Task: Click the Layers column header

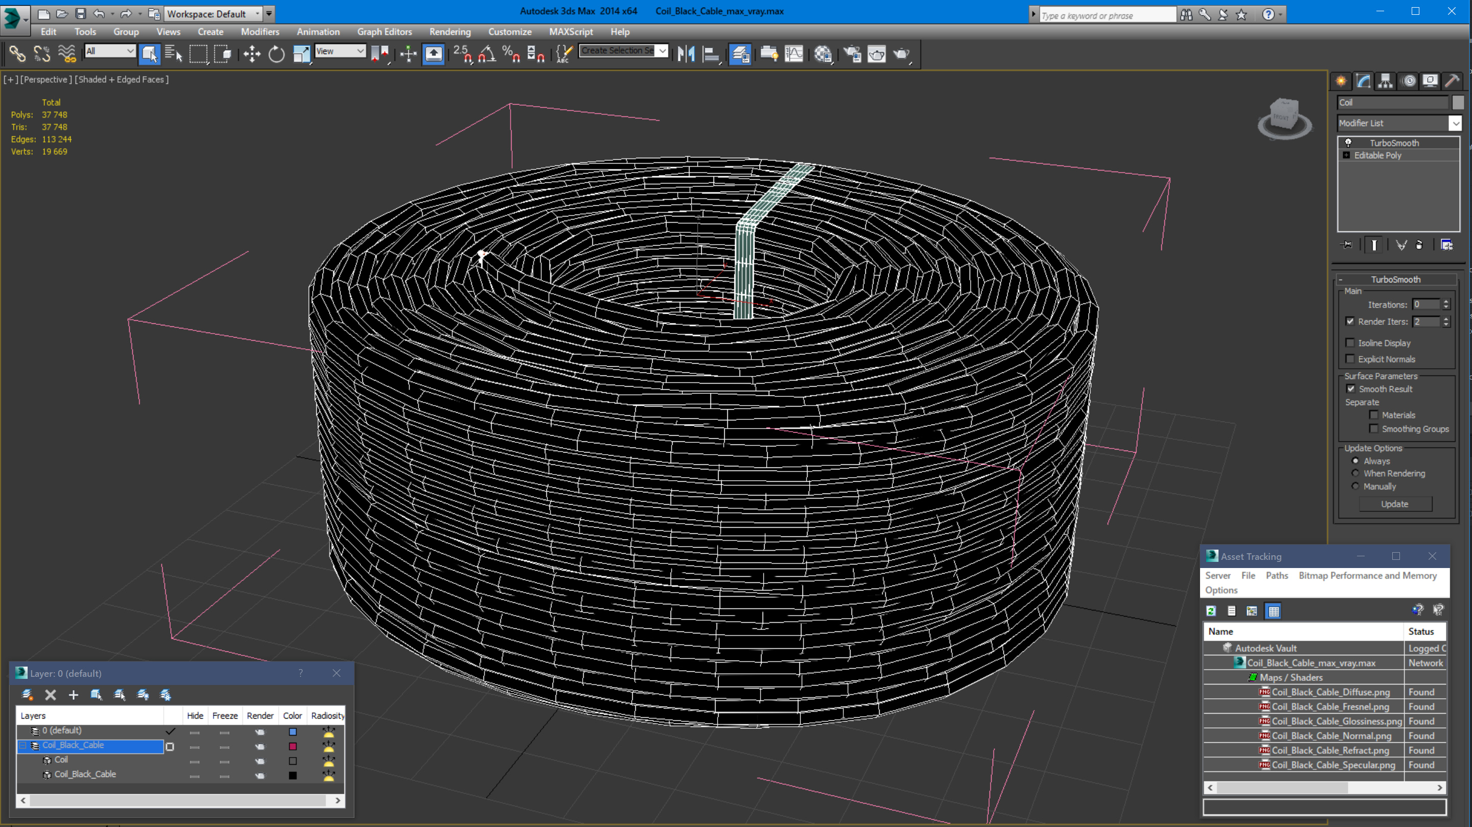Action: 90,716
